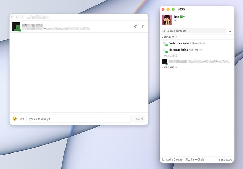Open the I'm britney spears circle
Image resolution: width=243 pixels, height=169 pixels.
coord(197,43)
